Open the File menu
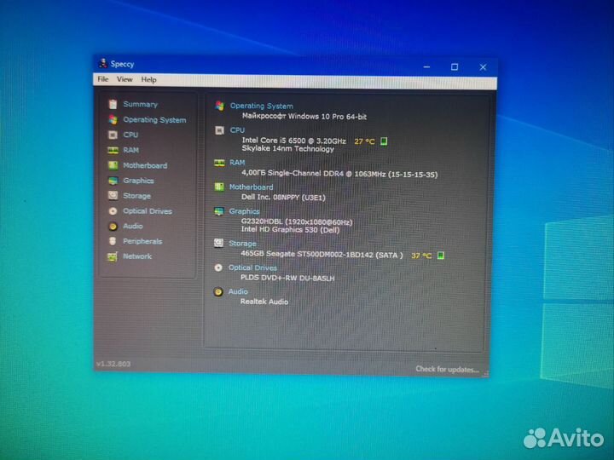This screenshot has width=614, height=460. (x=103, y=79)
